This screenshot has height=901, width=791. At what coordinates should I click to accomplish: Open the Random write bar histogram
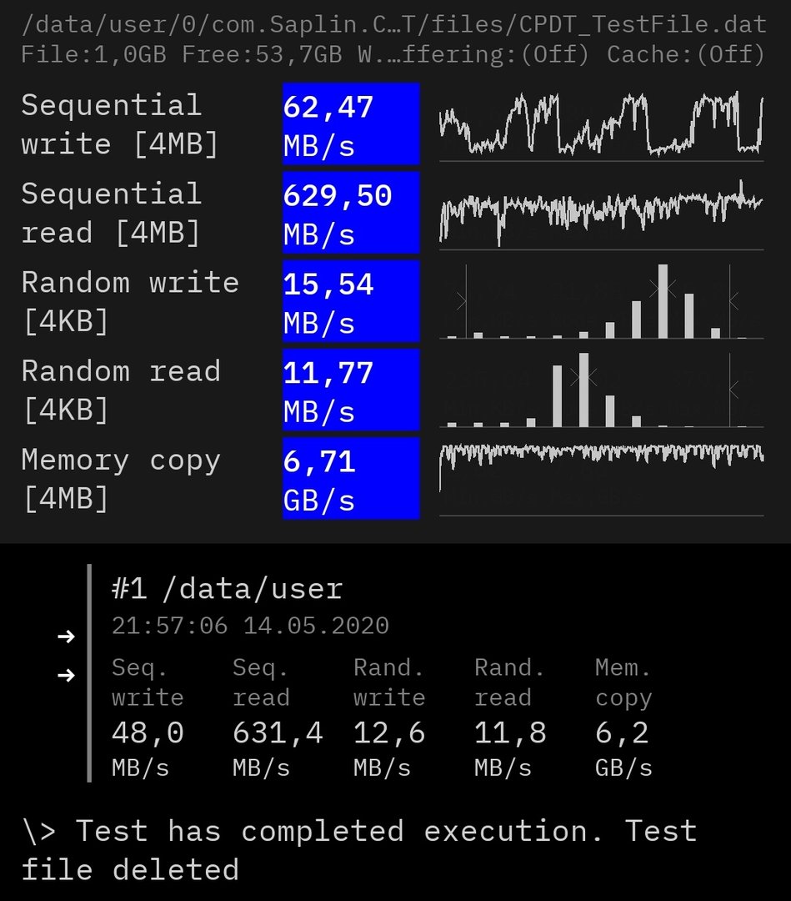[601, 302]
